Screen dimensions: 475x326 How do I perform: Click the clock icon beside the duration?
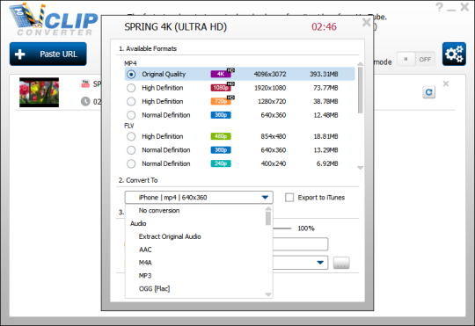[85, 101]
